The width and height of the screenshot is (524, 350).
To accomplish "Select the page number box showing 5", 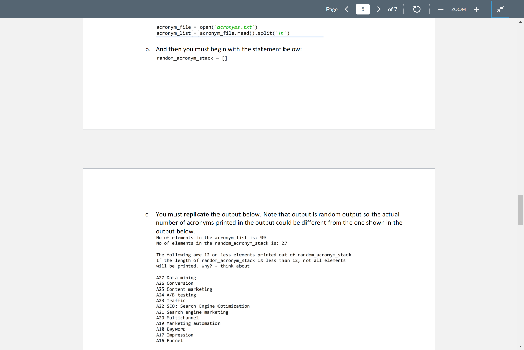I will (x=362, y=9).
